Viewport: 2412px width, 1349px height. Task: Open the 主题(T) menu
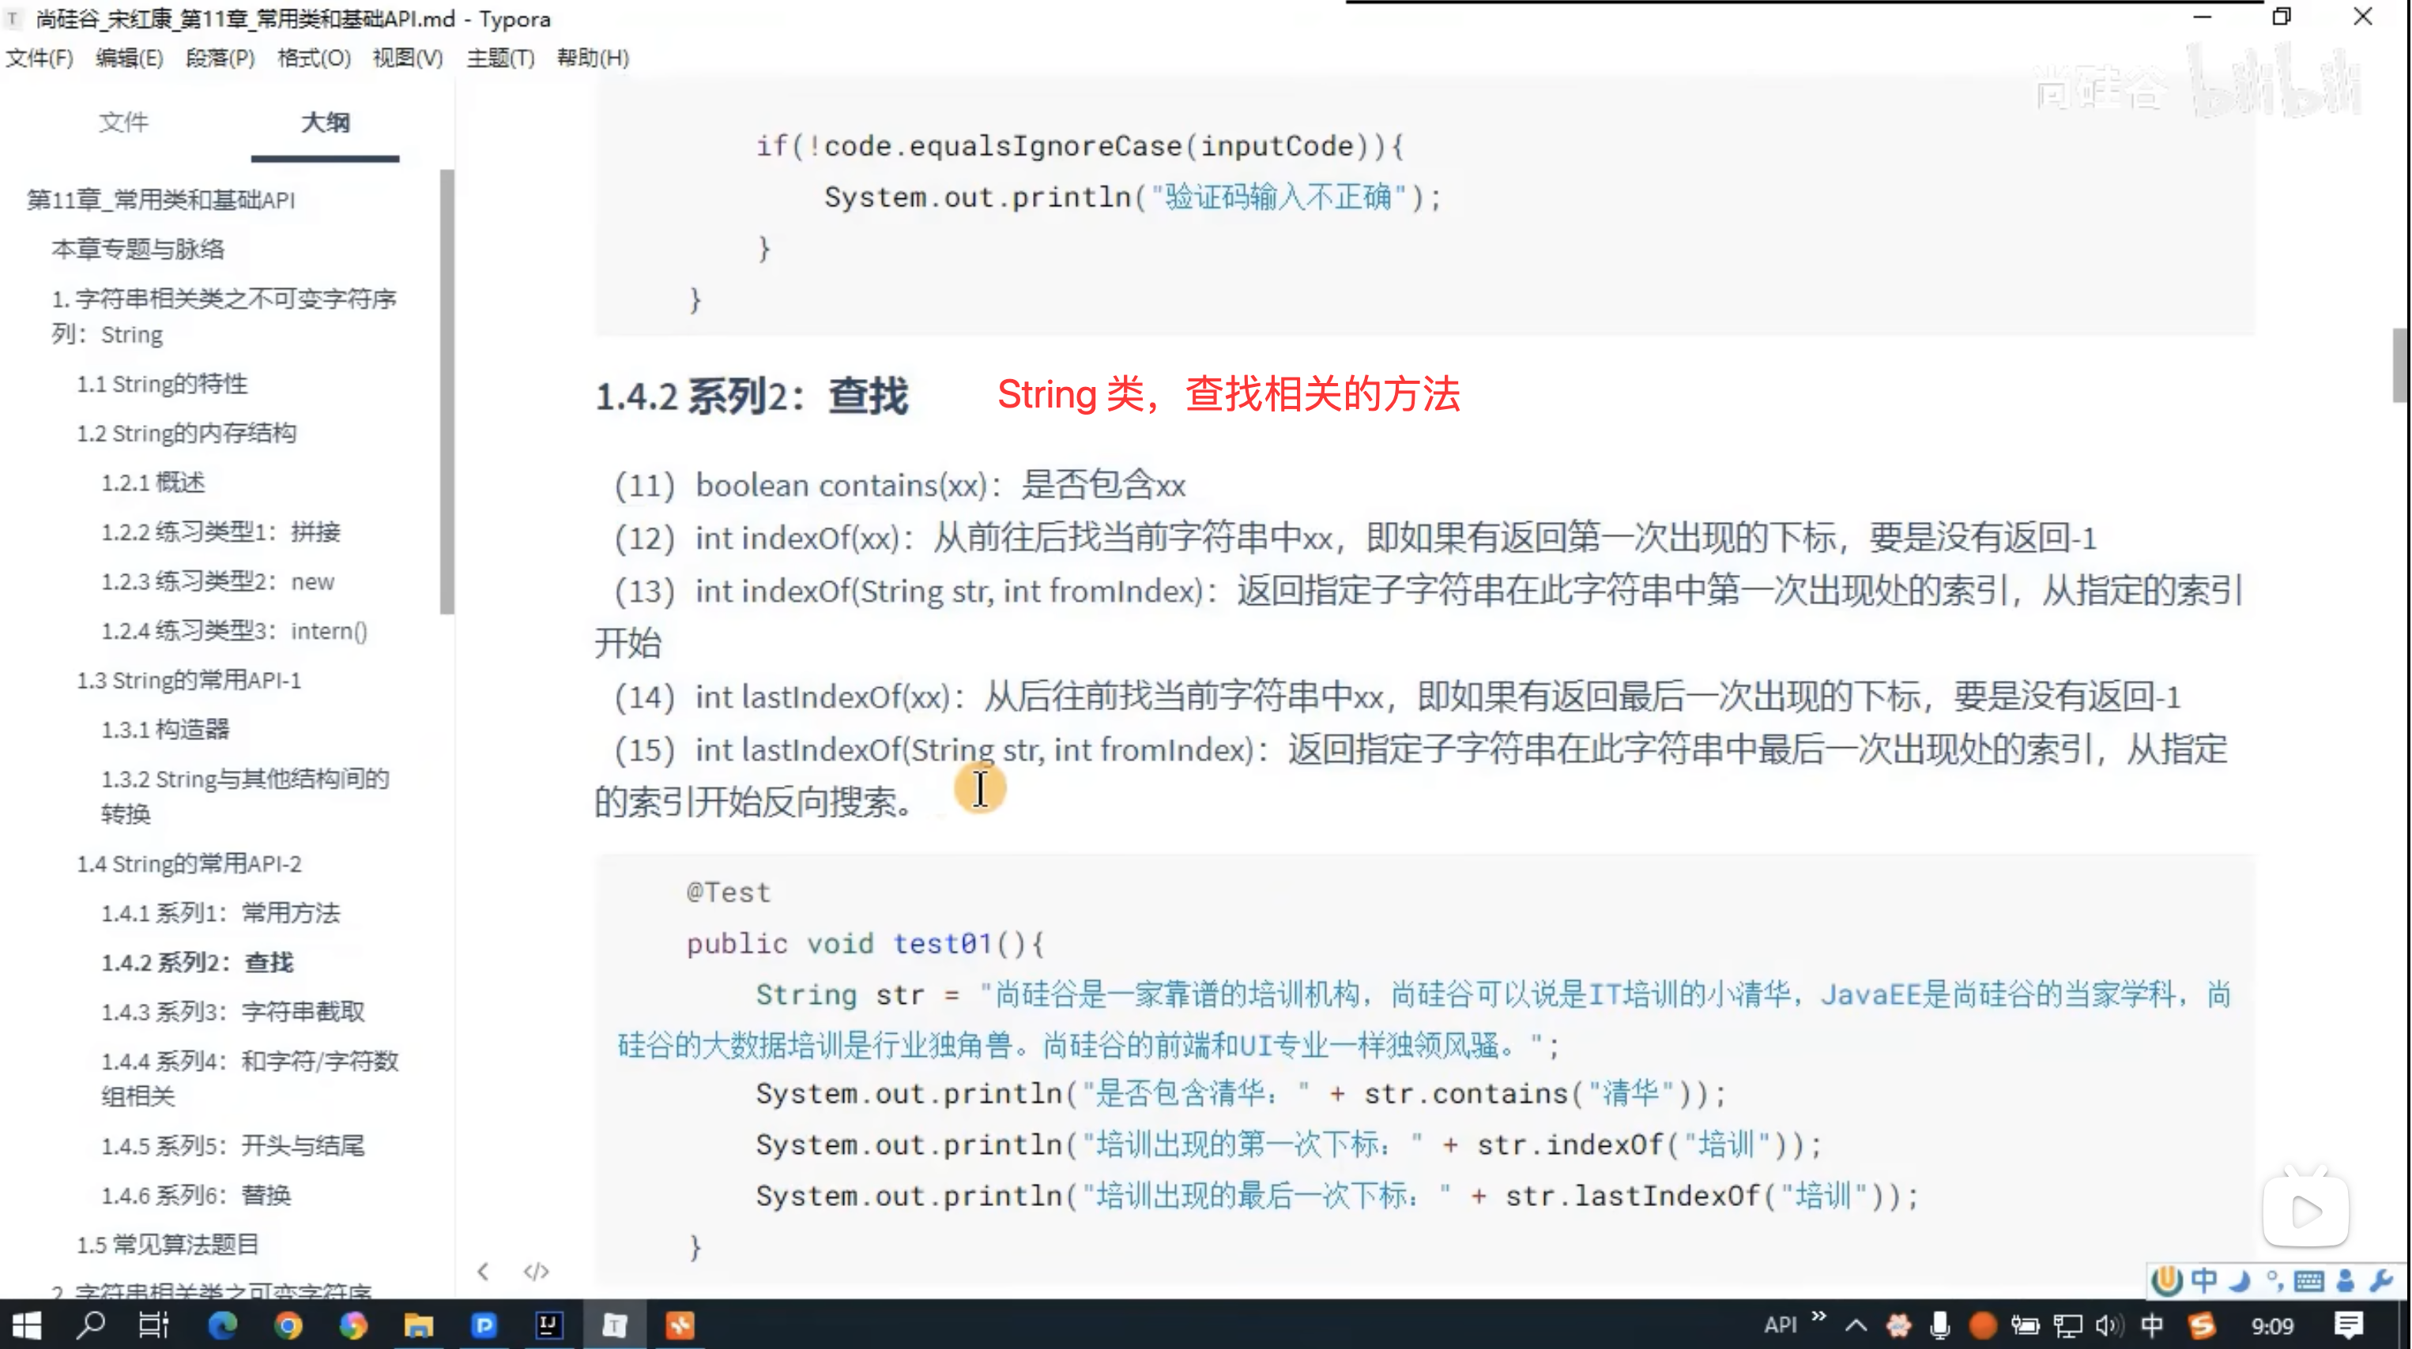[x=500, y=58]
